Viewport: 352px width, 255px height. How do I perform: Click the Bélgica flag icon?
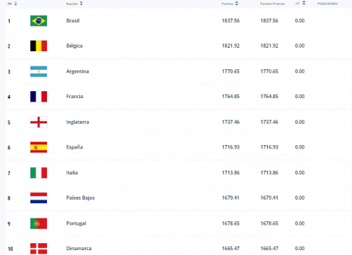(x=39, y=46)
